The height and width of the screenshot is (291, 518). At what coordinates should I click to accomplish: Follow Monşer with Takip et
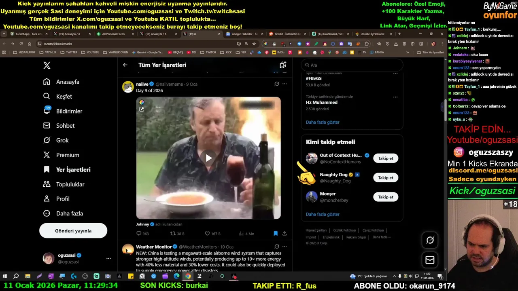click(x=386, y=197)
